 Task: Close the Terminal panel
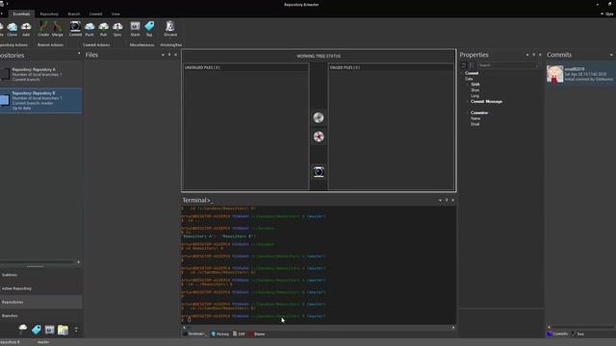pos(453,200)
